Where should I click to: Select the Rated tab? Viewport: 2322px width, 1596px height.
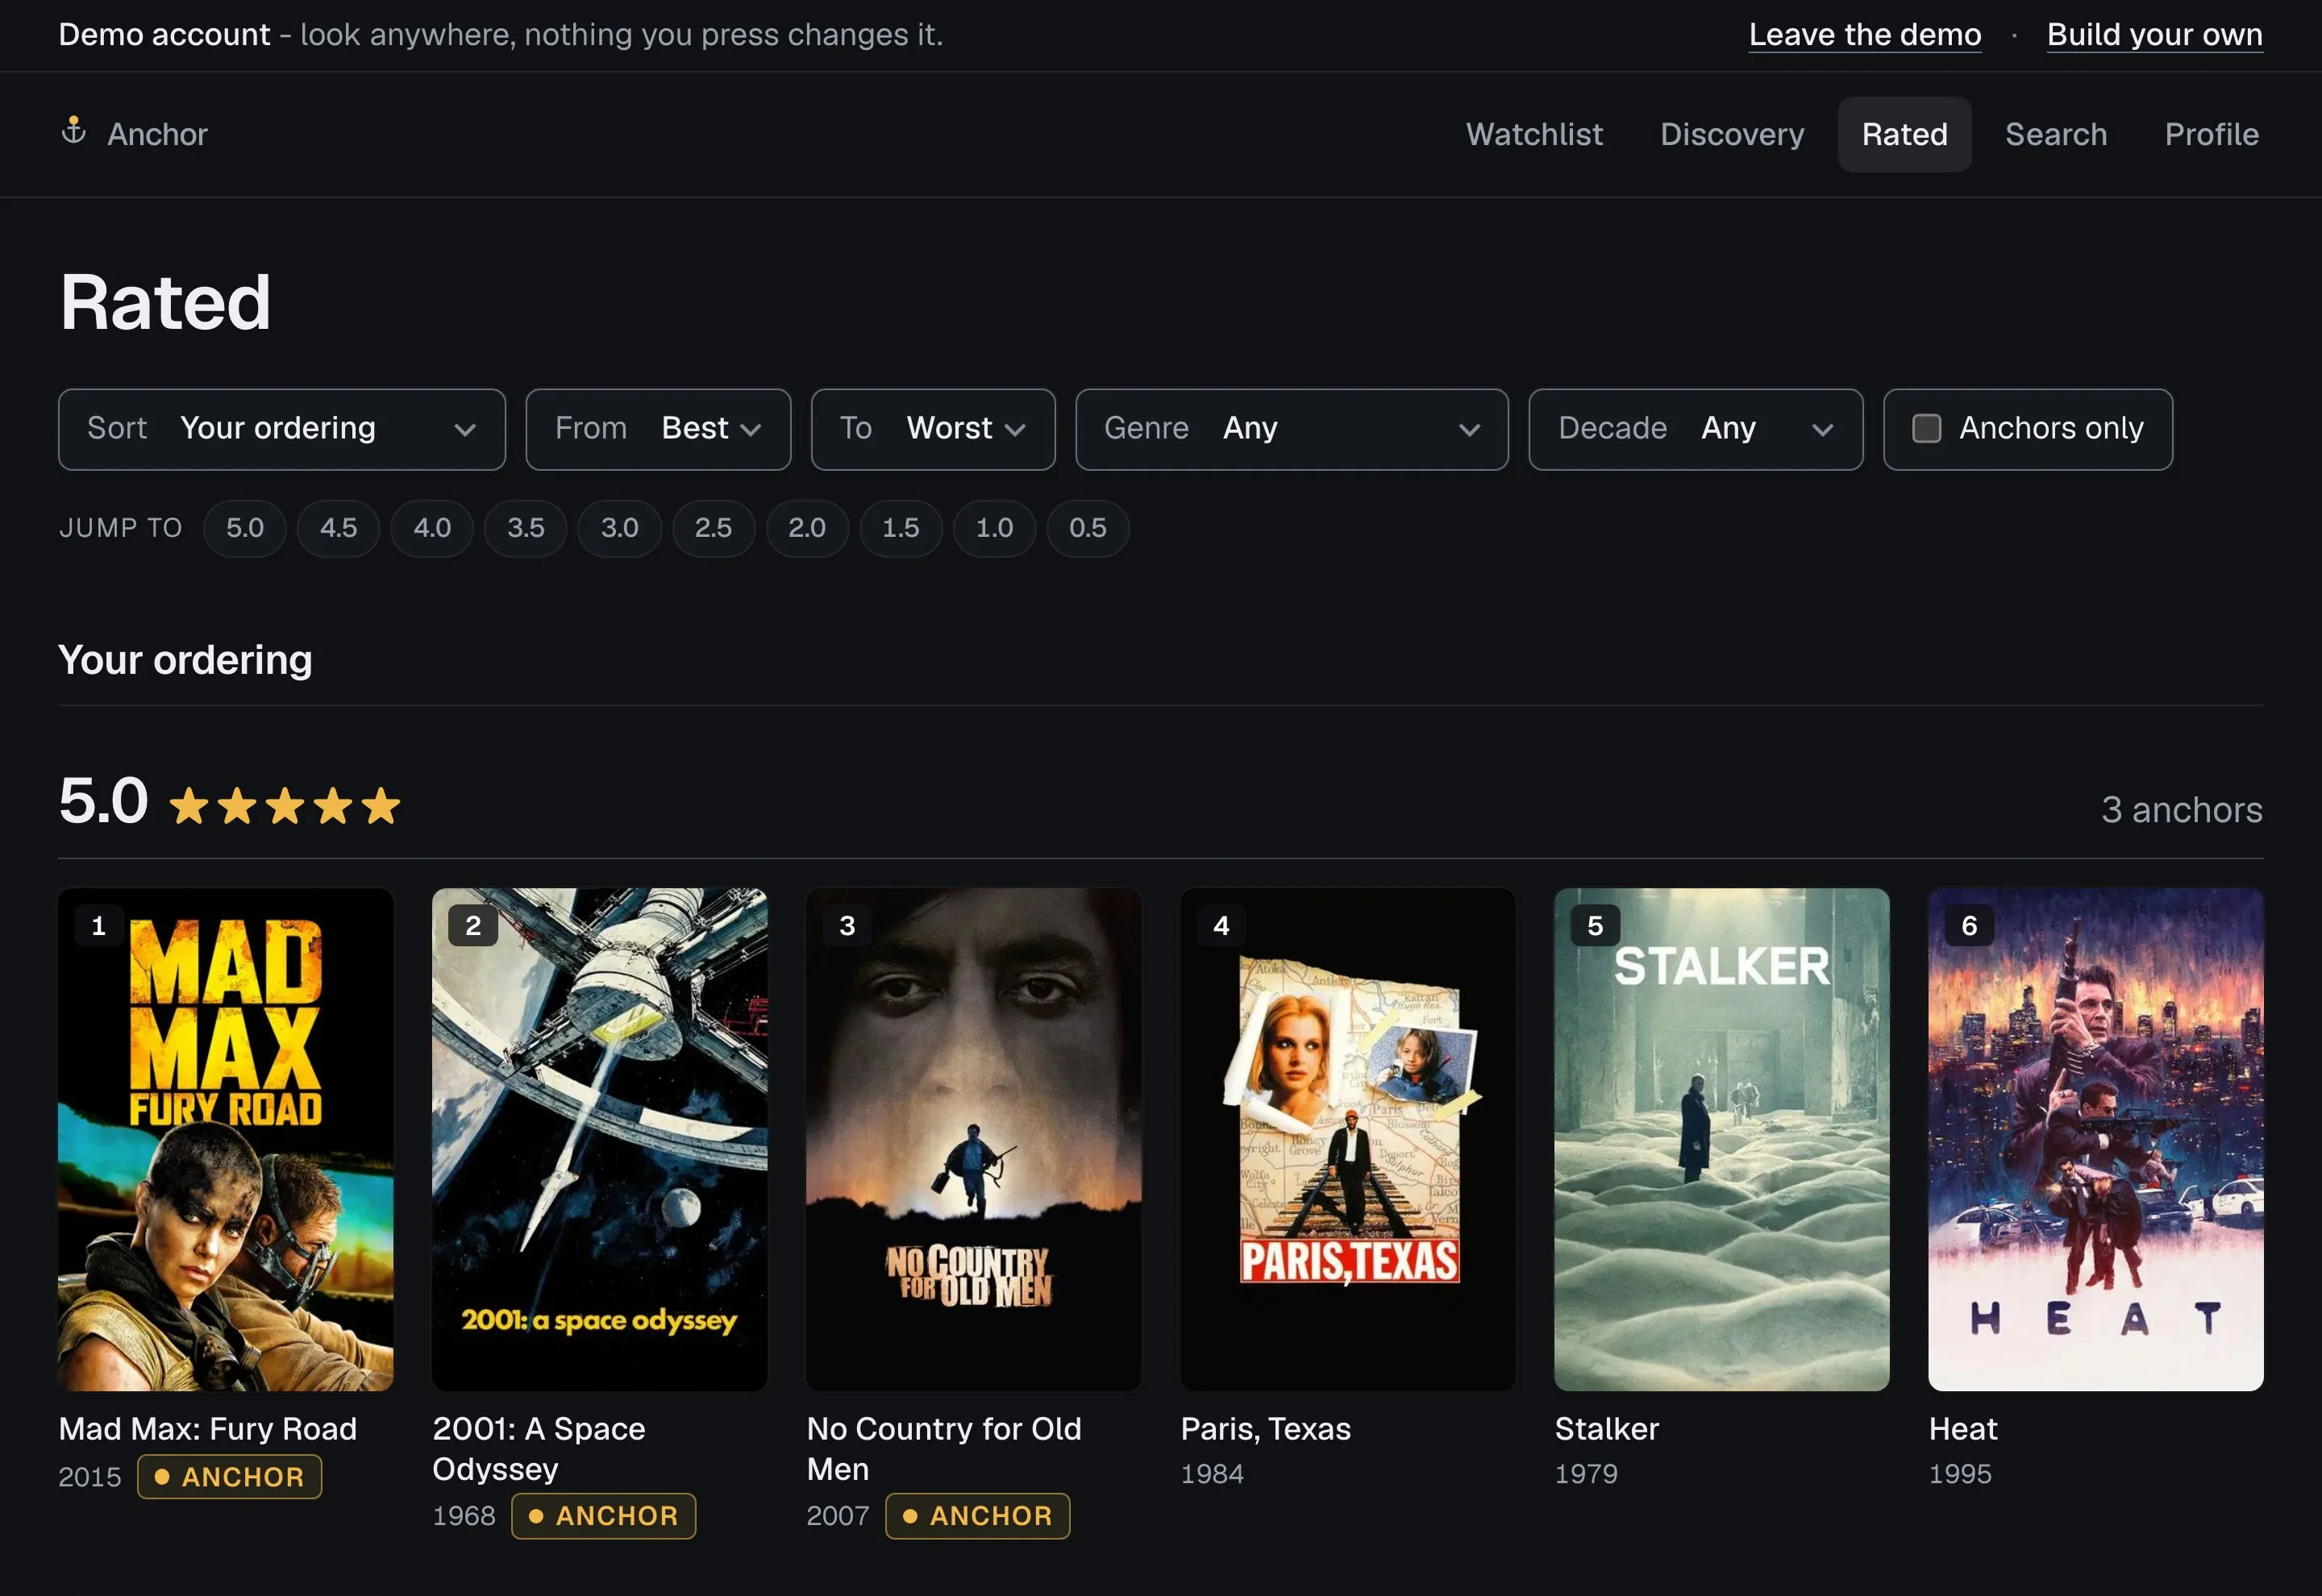[x=1904, y=134]
